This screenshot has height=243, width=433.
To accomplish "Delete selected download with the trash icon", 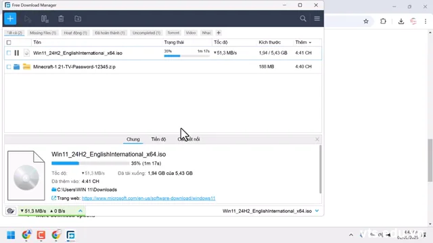I will (61, 19).
